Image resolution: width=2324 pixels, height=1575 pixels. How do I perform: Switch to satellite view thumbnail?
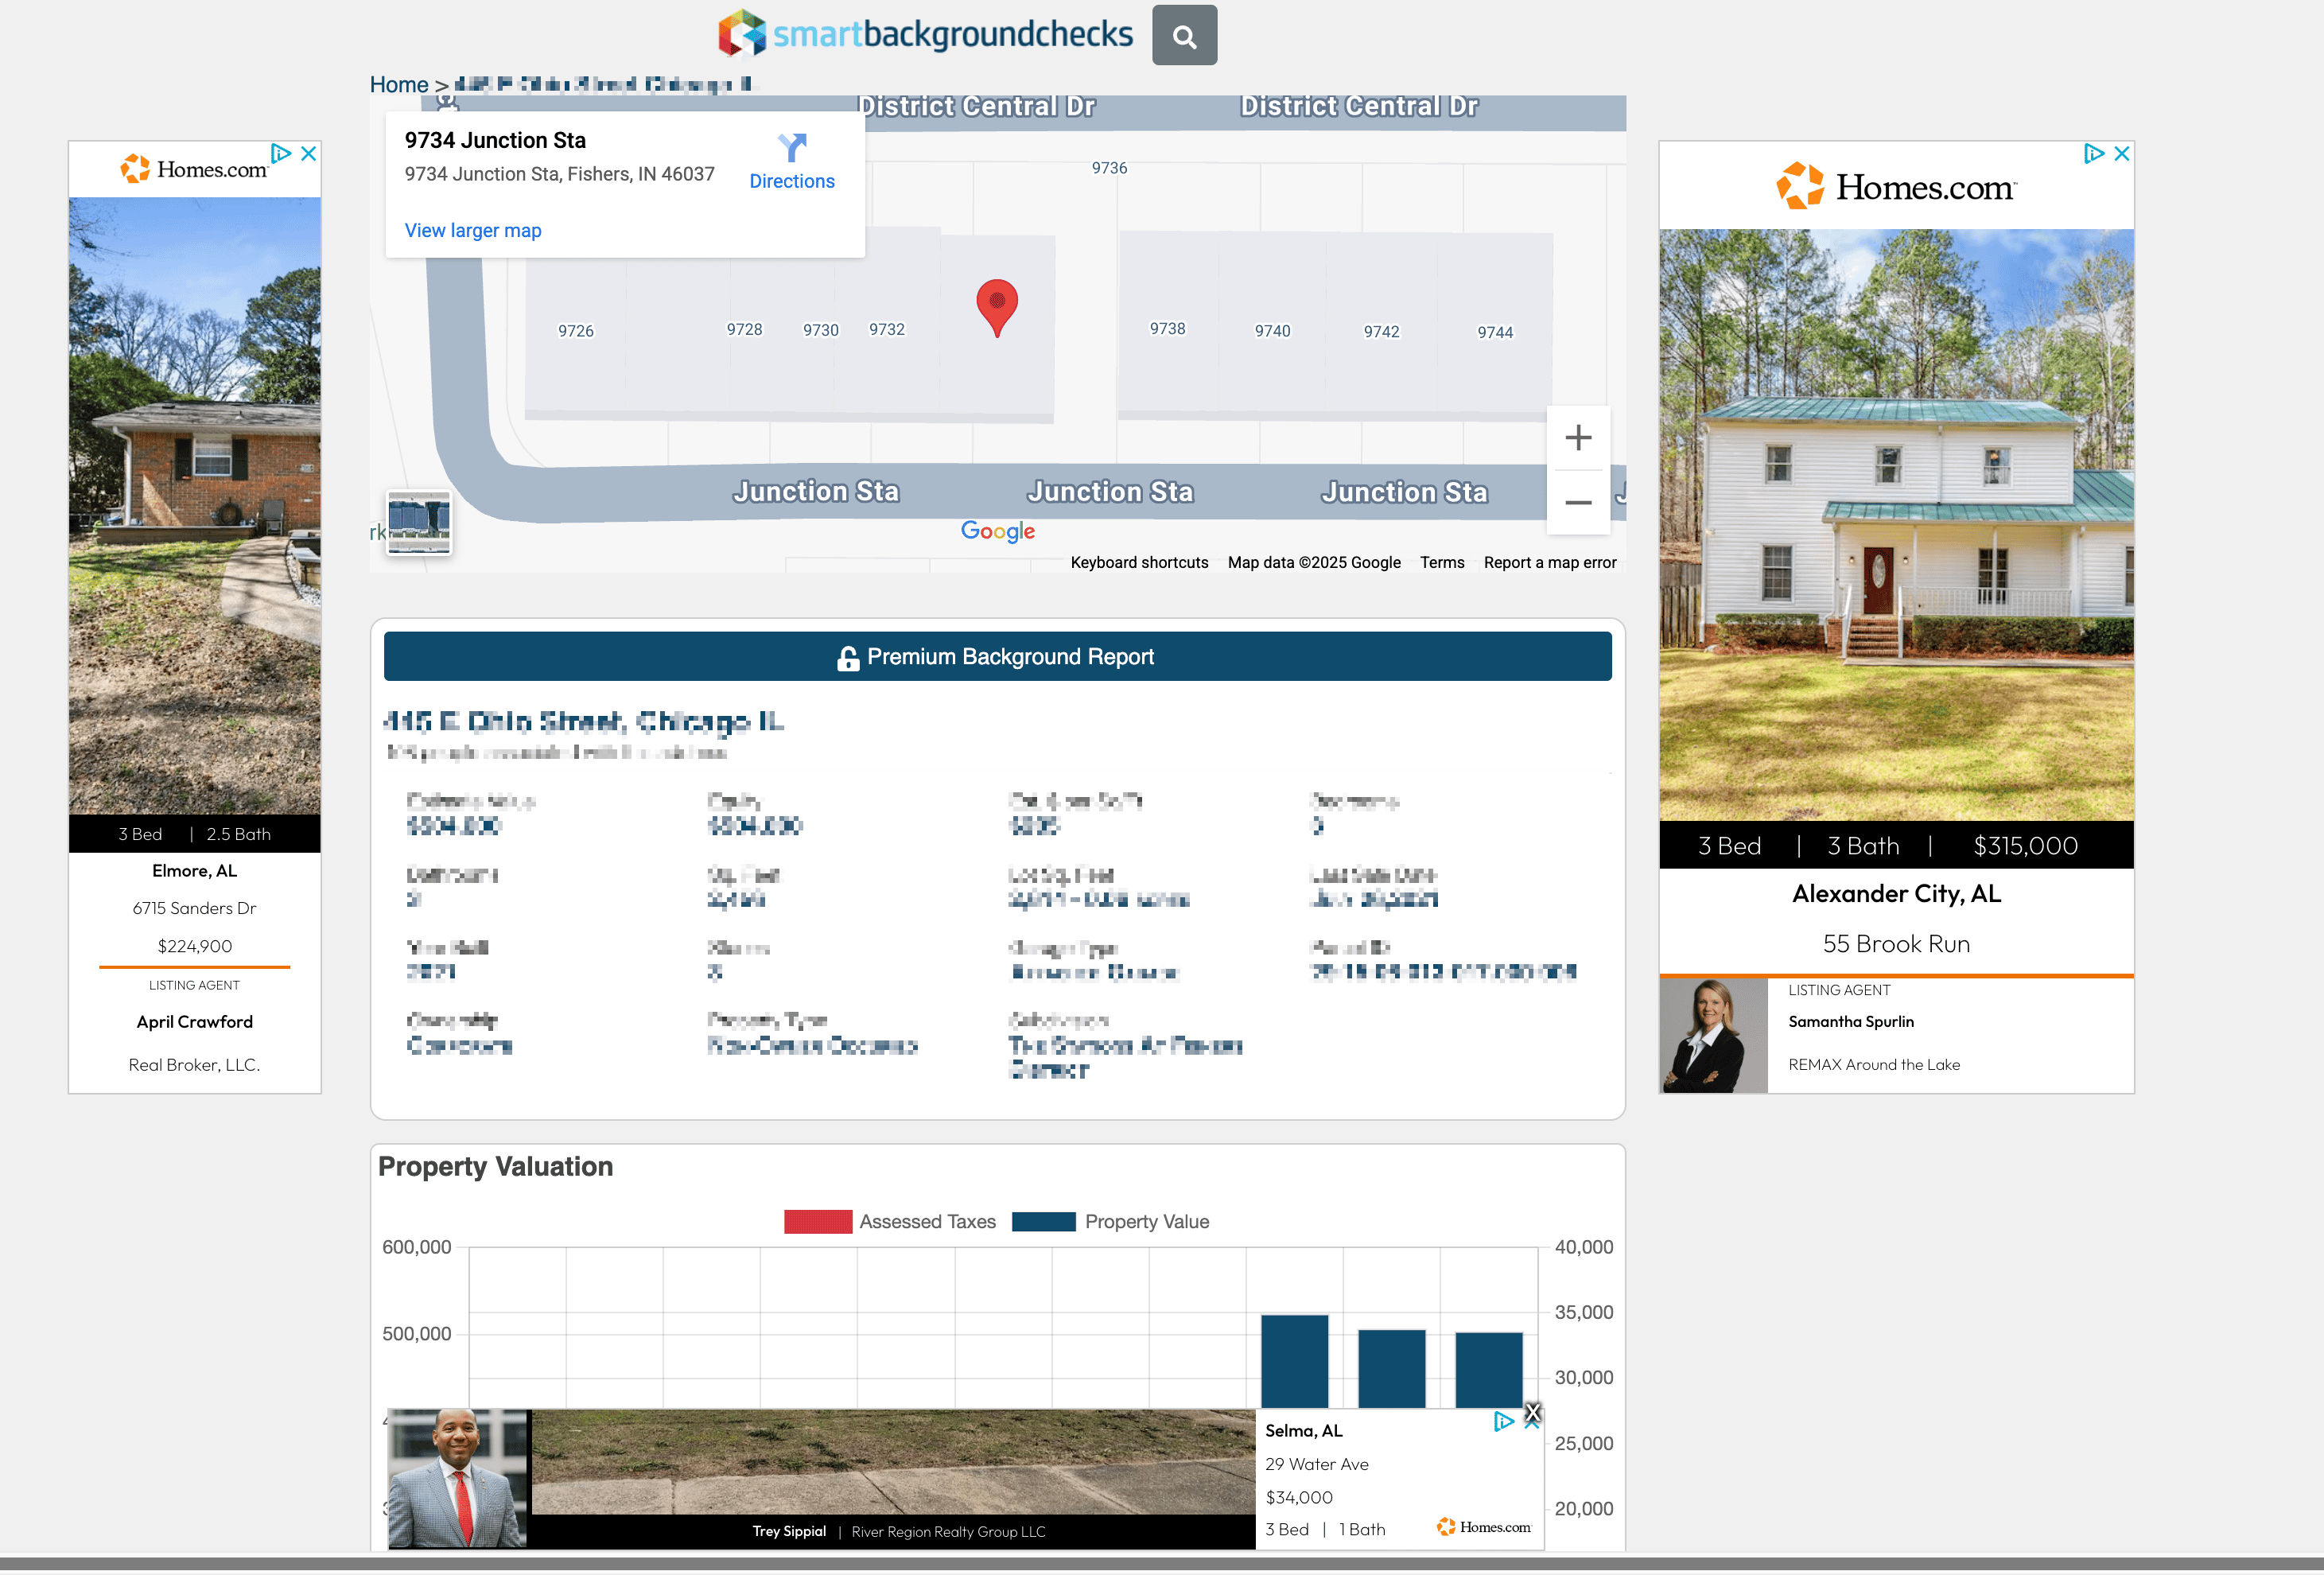pos(418,521)
